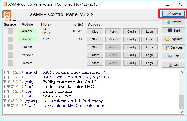Close the XAMPP window with X

tap(180, 4)
